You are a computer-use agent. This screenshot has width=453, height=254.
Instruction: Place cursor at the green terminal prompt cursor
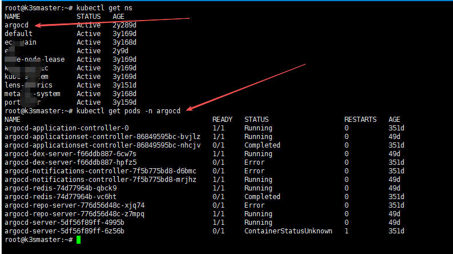coord(79,240)
